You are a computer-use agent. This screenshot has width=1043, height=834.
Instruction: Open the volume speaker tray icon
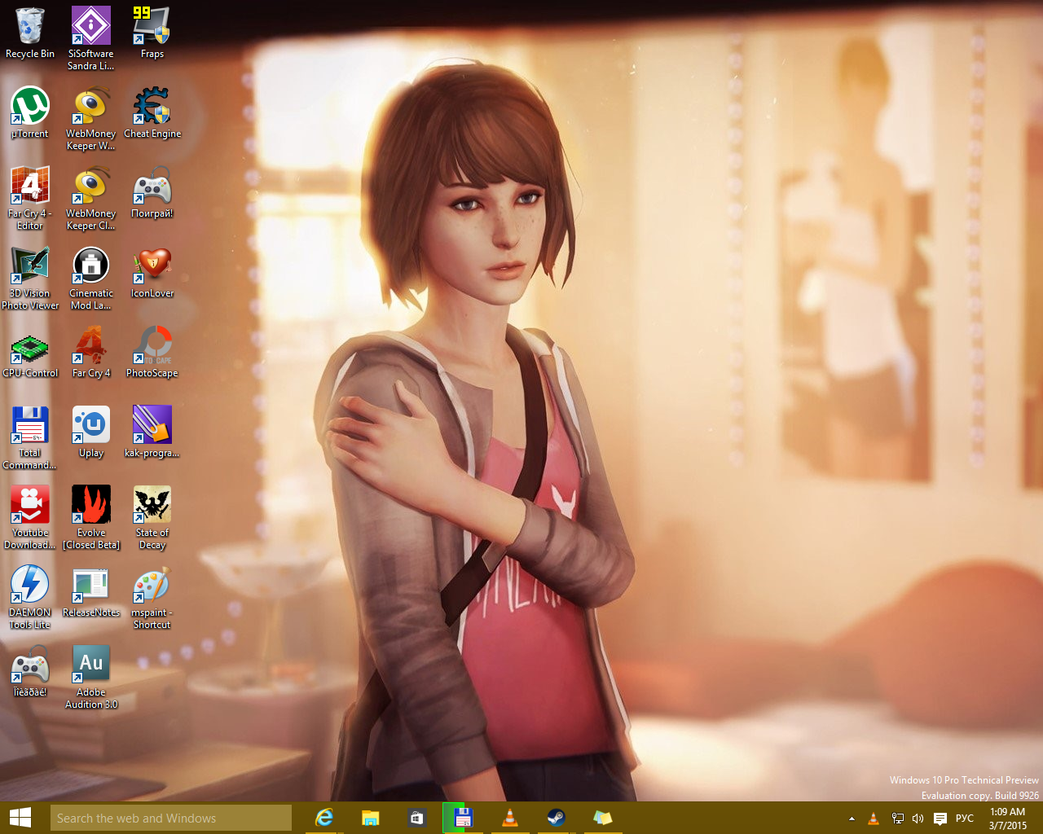[x=918, y=819]
